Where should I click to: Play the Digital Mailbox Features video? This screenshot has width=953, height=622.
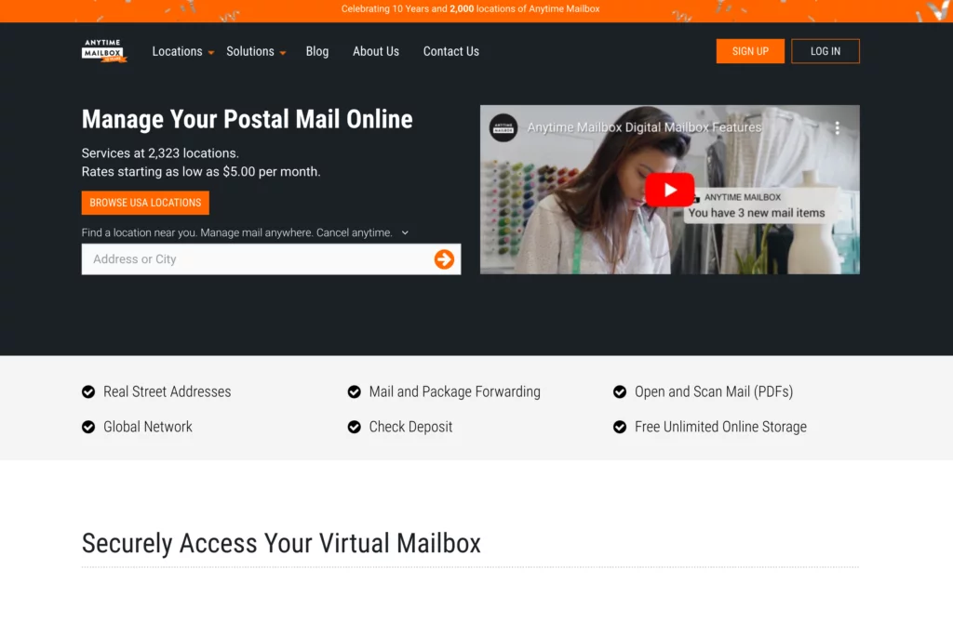670,190
